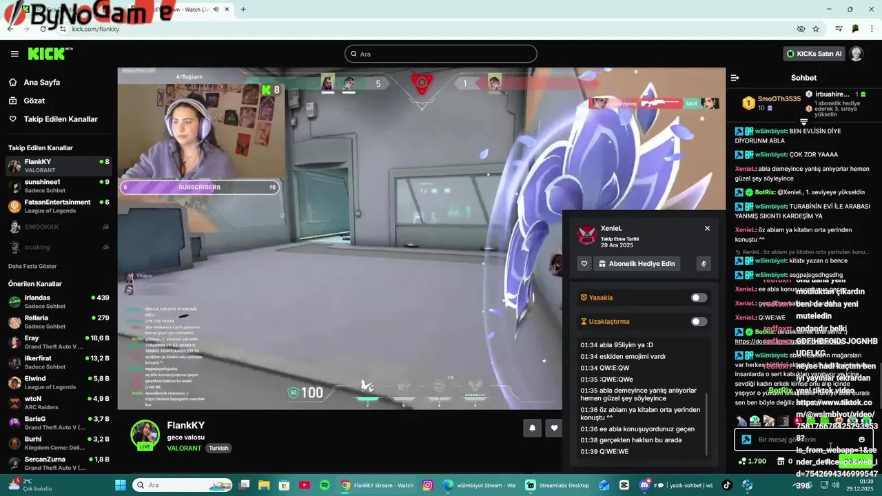Open Windows Start menu
The image size is (882, 496).
point(120,485)
